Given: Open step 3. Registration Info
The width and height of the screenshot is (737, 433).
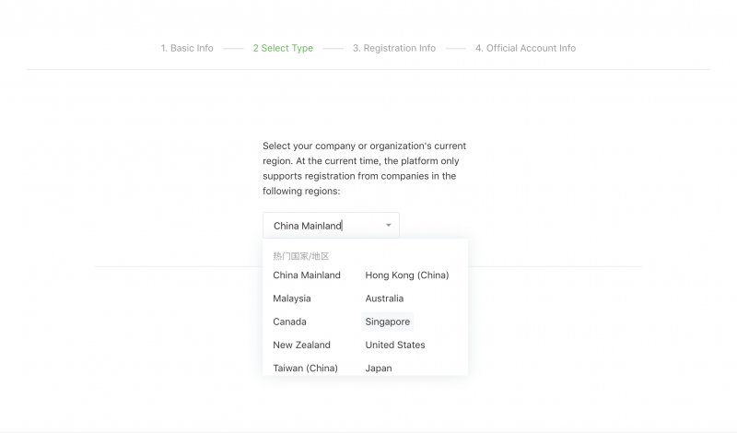Looking at the screenshot, I should 394,48.
